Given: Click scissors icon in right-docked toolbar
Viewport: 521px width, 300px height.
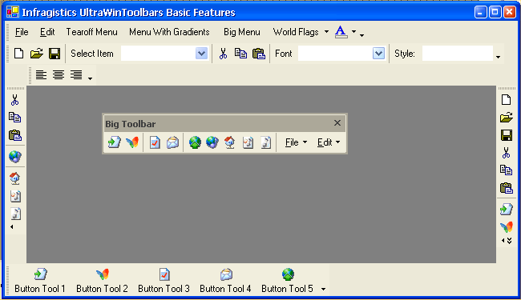Looking at the screenshot, I should point(506,153).
